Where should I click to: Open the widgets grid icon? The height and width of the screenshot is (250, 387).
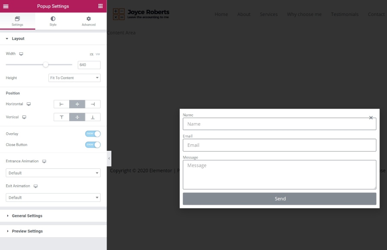(101, 6)
